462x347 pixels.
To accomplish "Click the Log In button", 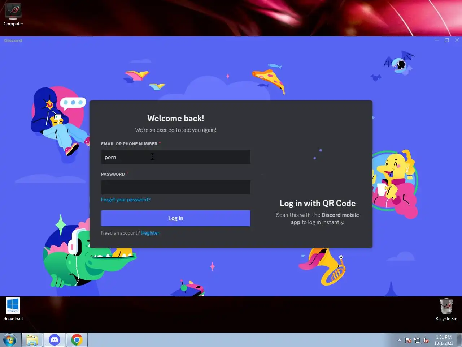I will (175, 218).
